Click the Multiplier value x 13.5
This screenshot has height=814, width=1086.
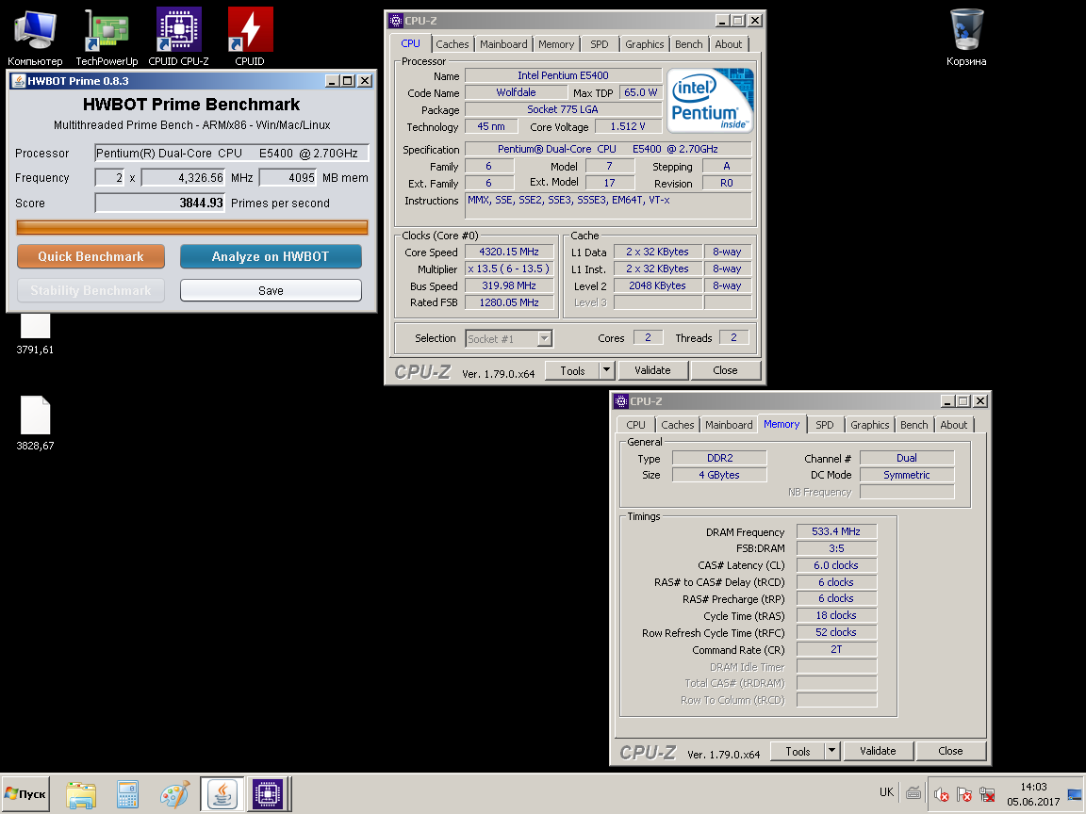point(509,269)
